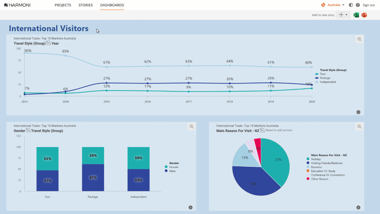The image size is (380, 214).
Task: Click 'Travel Style (Group)' chart title text
Action: click(x=30, y=43)
